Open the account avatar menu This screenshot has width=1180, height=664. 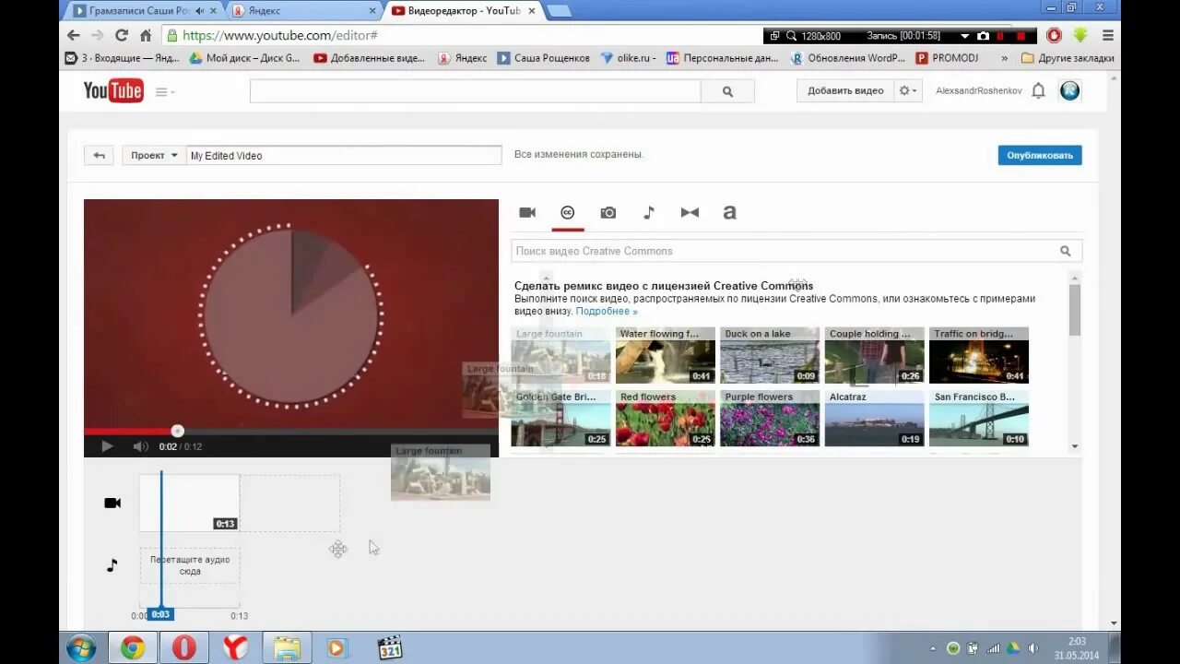[1069, 90]
